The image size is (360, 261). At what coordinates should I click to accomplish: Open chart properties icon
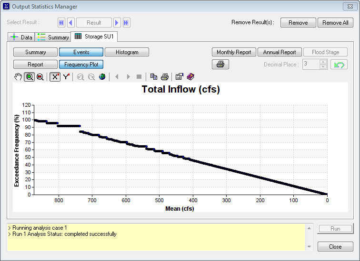180,76
